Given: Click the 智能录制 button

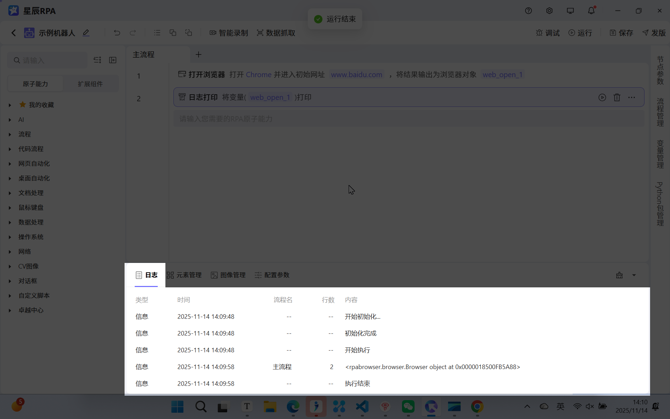Looking at the screenshot, I should 229,33.
